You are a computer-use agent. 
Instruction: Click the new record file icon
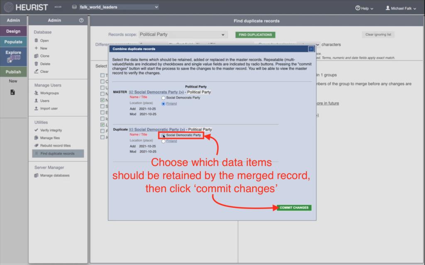pyautogui.click(x=12, y=92)
